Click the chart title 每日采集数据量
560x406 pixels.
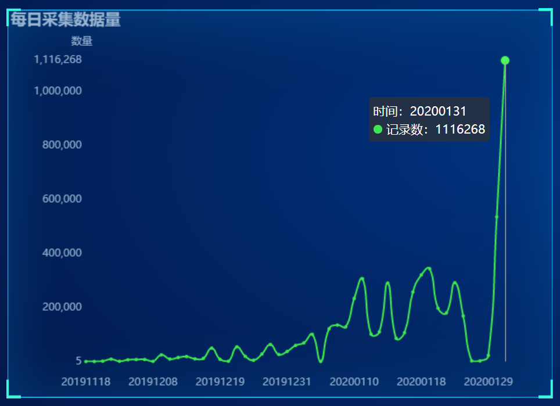pyautogui.click(x=66, y=19)
